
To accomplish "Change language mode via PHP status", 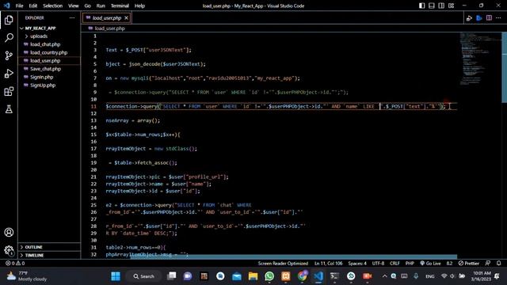I will [410, 264].
